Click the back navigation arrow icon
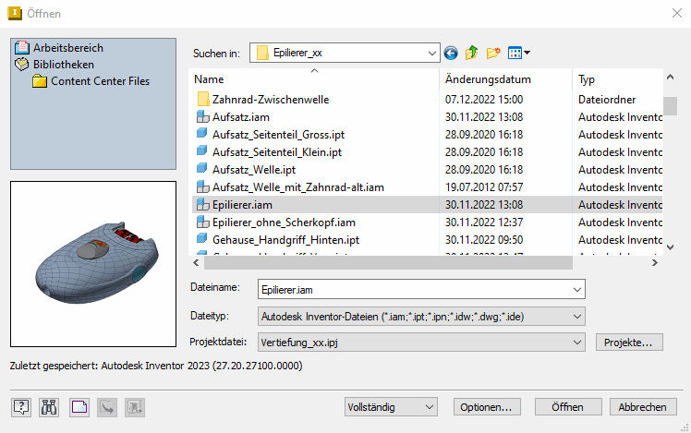 click(451, 54)
